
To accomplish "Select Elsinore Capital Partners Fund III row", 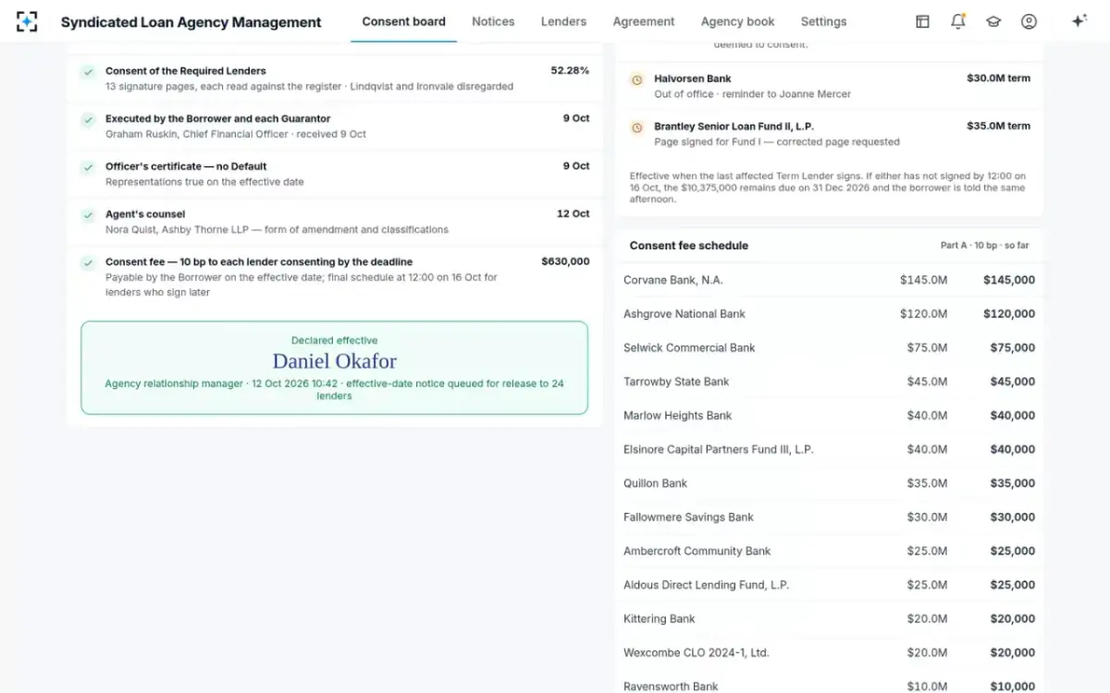I will pos(829,449).
